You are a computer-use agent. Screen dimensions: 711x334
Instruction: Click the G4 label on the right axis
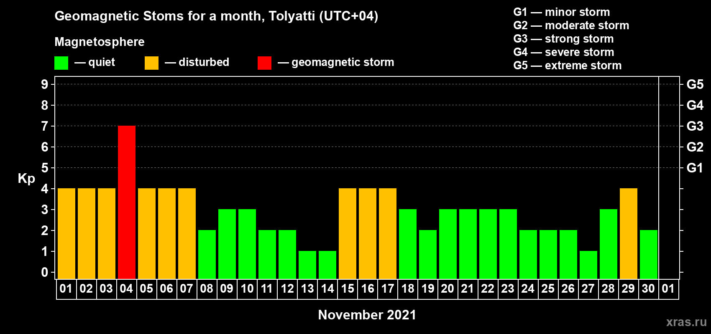click(695, 105)
